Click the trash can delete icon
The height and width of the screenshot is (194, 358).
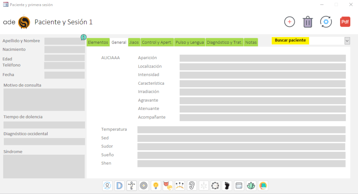(x=308, y=22)
